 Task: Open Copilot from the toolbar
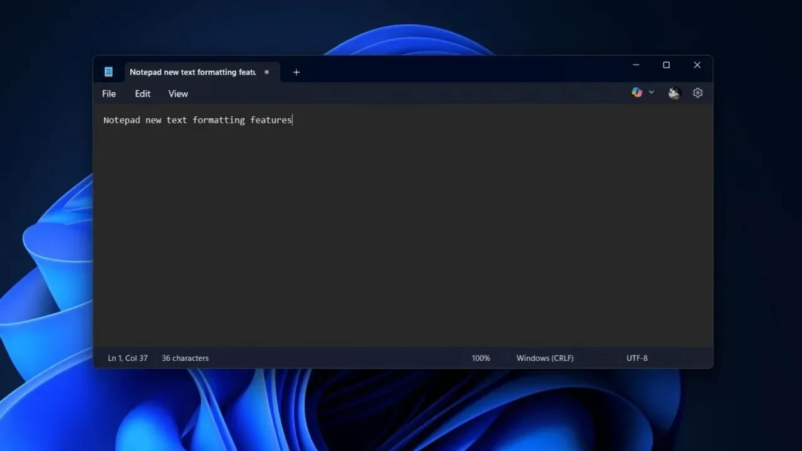(x=637, y=92)
